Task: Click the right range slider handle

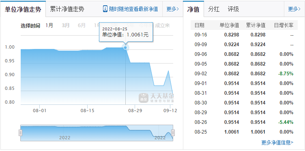Action: [x=173, y=133]
